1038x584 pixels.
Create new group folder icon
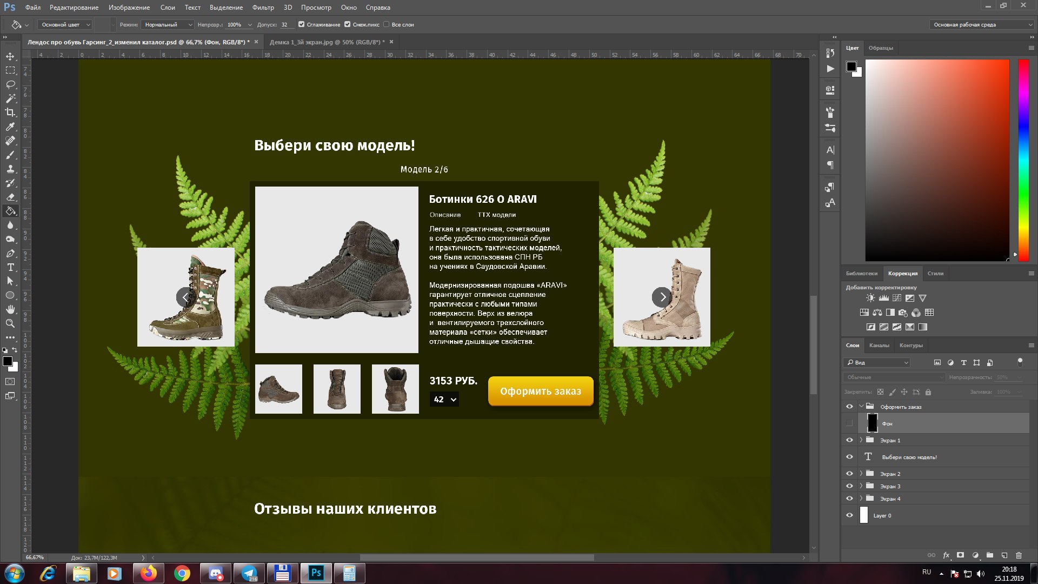pos(990,555)
